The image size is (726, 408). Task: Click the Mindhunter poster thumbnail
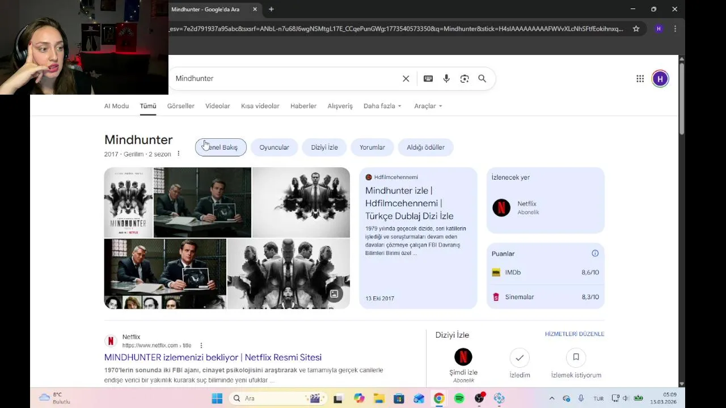128,202
